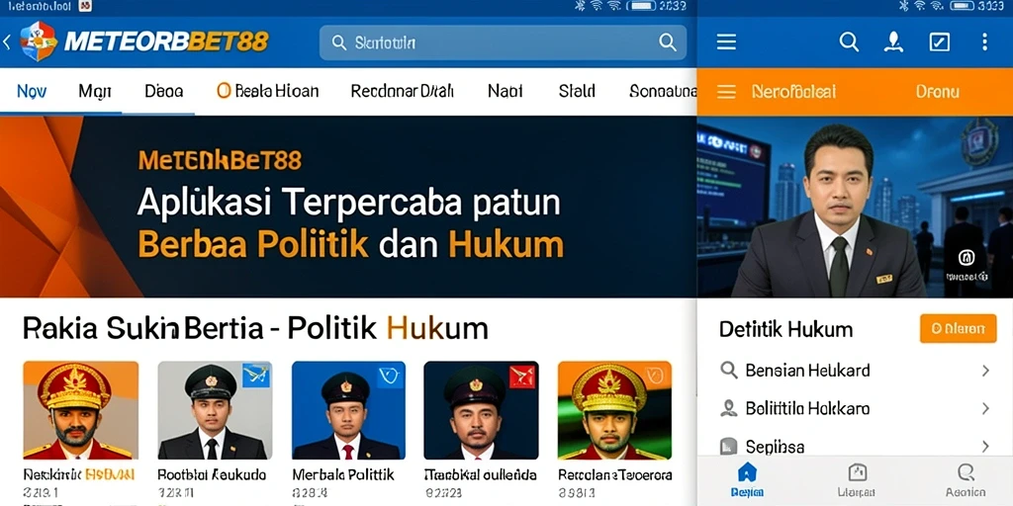Tap the back arrow beside the METEORBET88 logo
Screen dimensions: 1013x506
tap(7, 42)
